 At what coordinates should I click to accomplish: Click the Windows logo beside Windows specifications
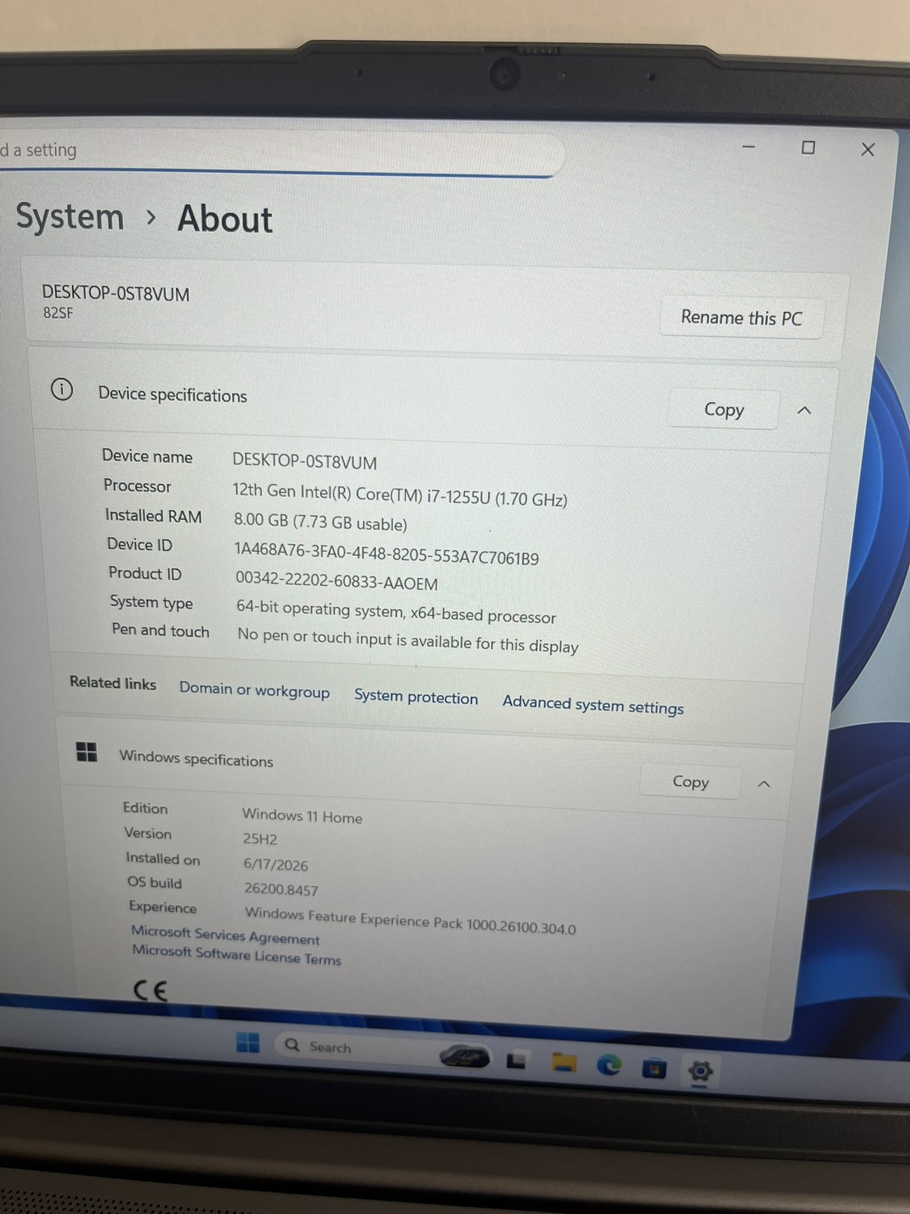(86, 752)
